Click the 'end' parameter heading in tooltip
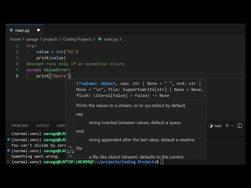Screen dimensions: 251x188 click(x=80, y=132)
